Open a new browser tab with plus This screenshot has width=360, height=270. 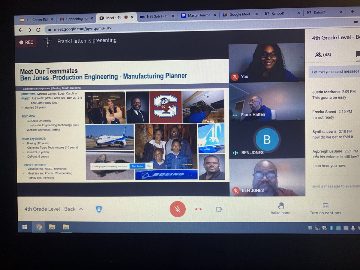click(352, 12)
